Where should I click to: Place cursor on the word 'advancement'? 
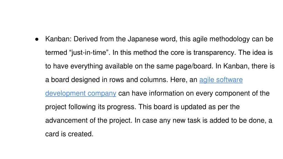(66, 120)
